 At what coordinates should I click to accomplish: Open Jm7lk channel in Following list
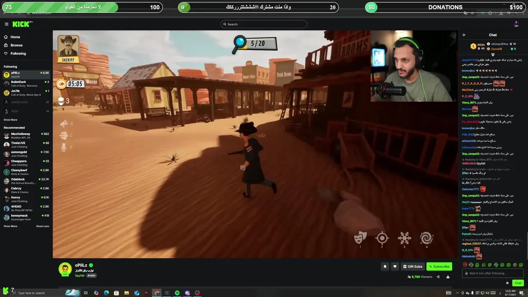pos(26,93)
